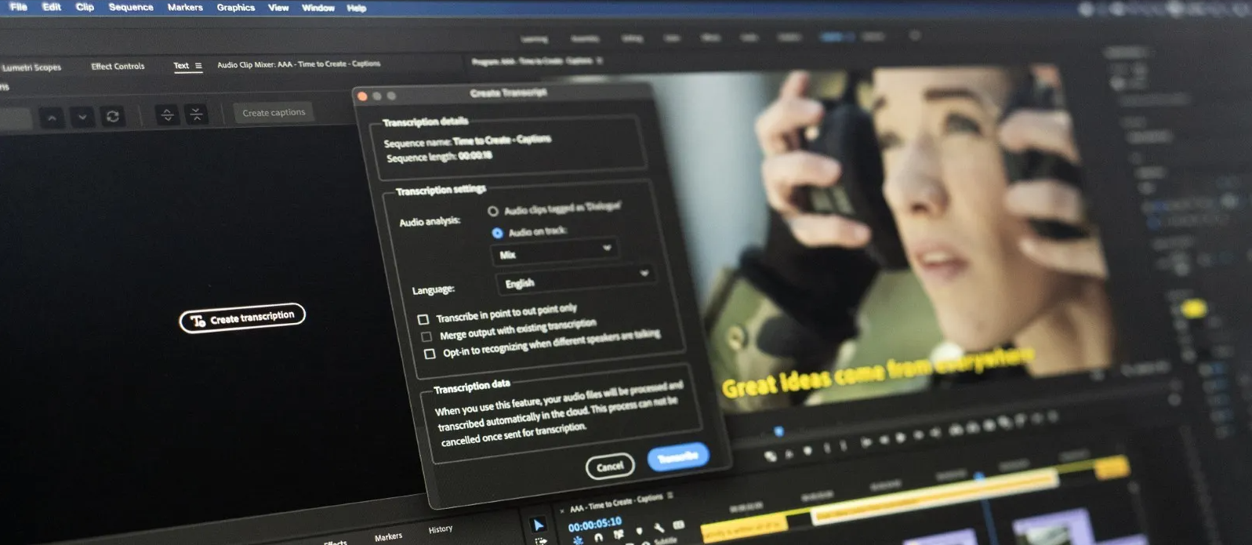Switch to the Lumetri Scopes tab

pos(31,67)
